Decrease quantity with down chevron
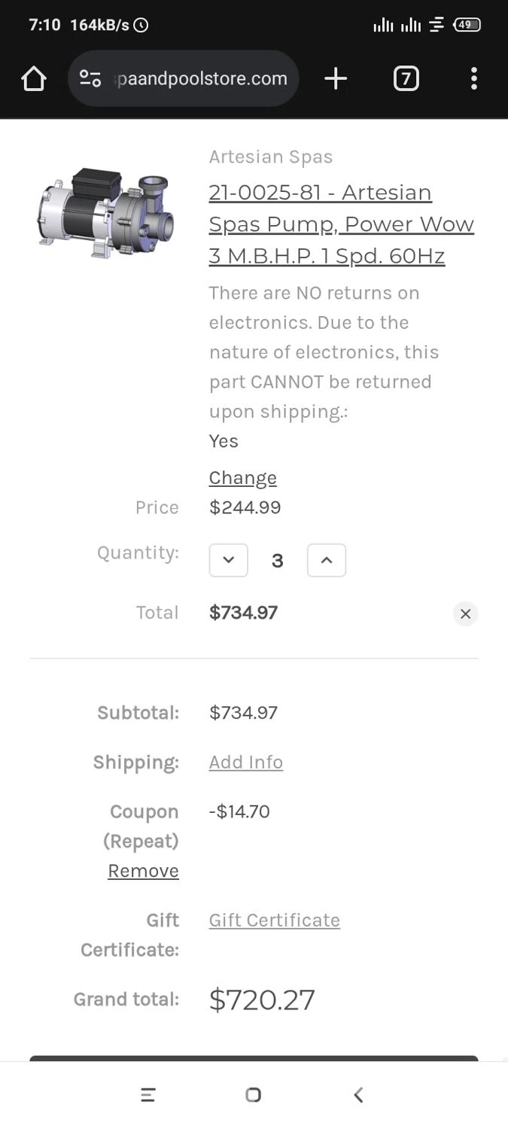The height and width of the screenshot is (1129, 508). (229, 560)
